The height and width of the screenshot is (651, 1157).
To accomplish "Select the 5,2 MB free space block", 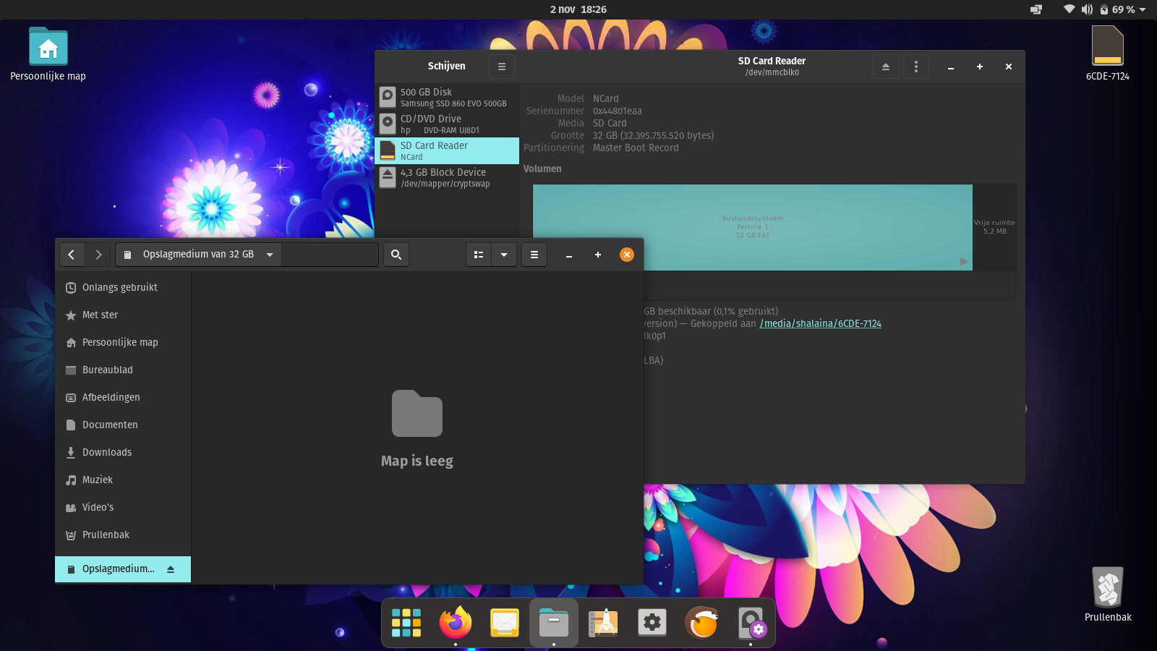I will pos(994,227).
